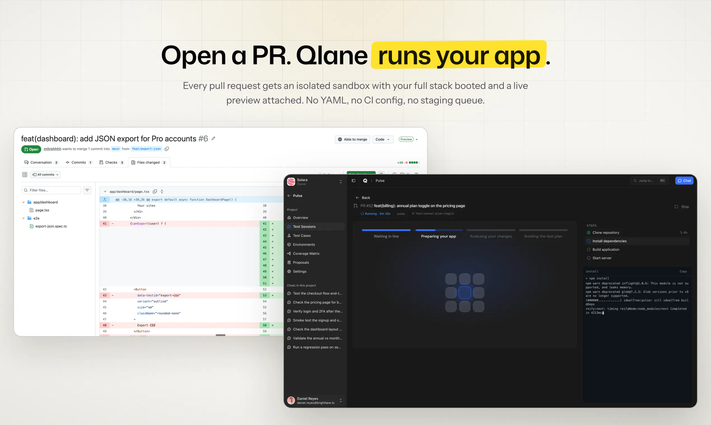Select the Start server step
The image size is (711, 425).
(x=637, y=258)
